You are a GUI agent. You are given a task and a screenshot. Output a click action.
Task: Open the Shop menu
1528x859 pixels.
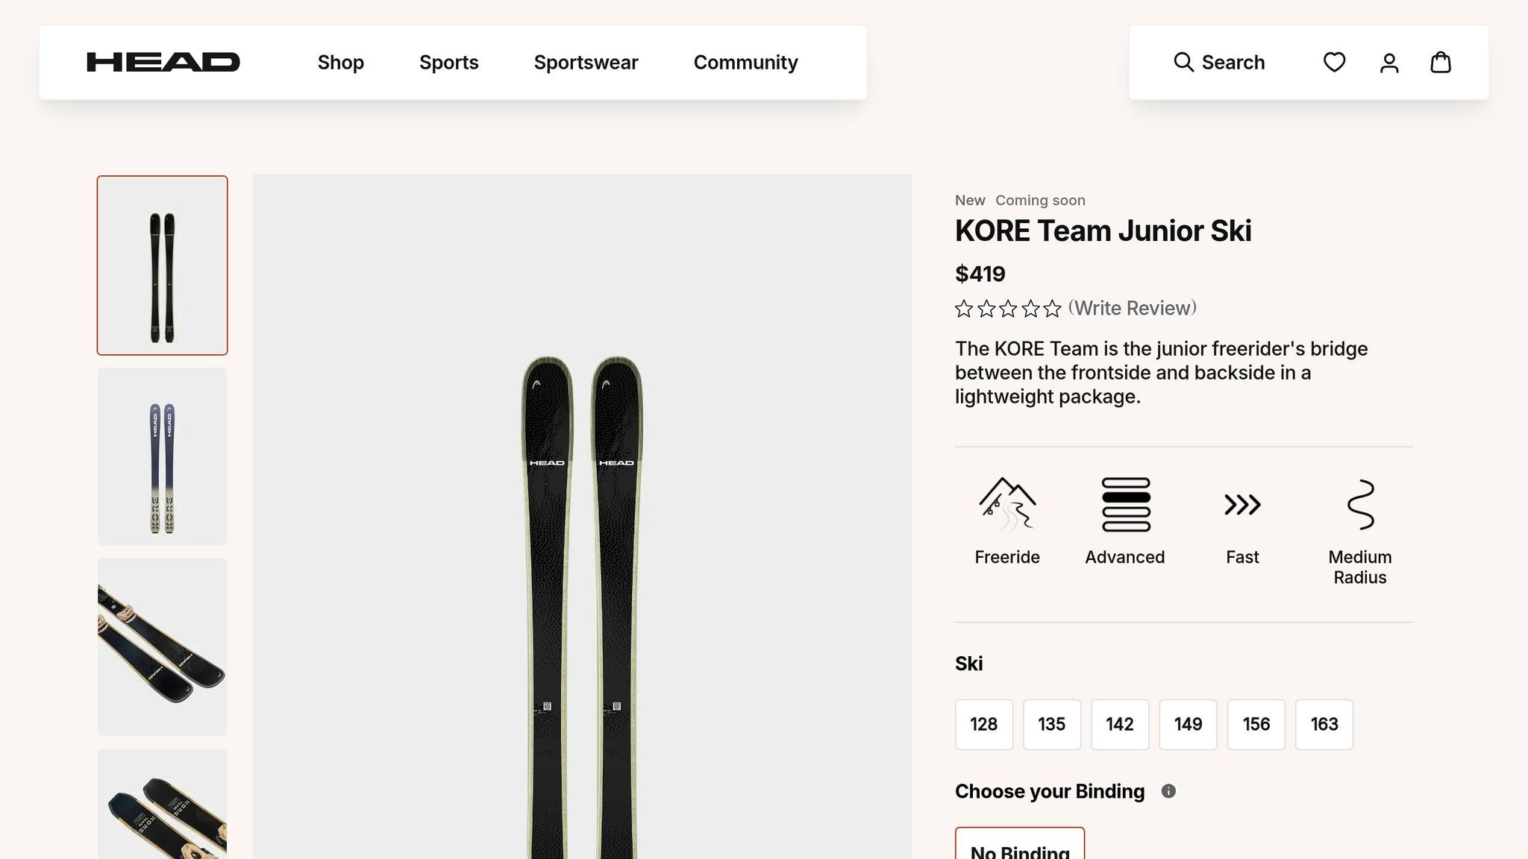[x=340, y=62]
